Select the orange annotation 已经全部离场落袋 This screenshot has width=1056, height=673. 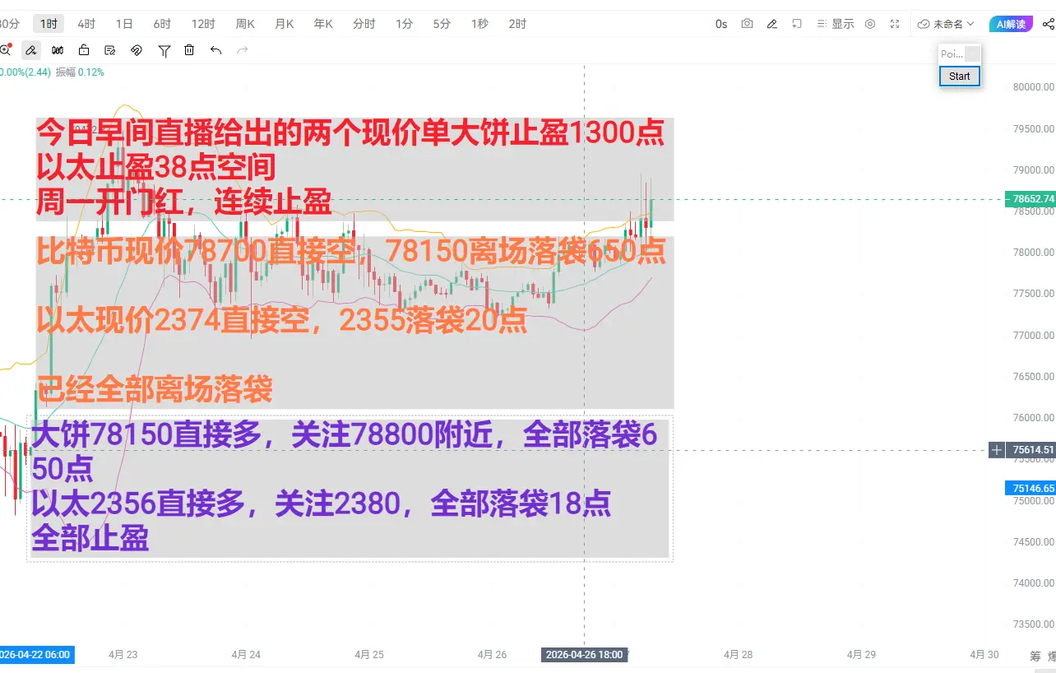[x=155, y=388]
